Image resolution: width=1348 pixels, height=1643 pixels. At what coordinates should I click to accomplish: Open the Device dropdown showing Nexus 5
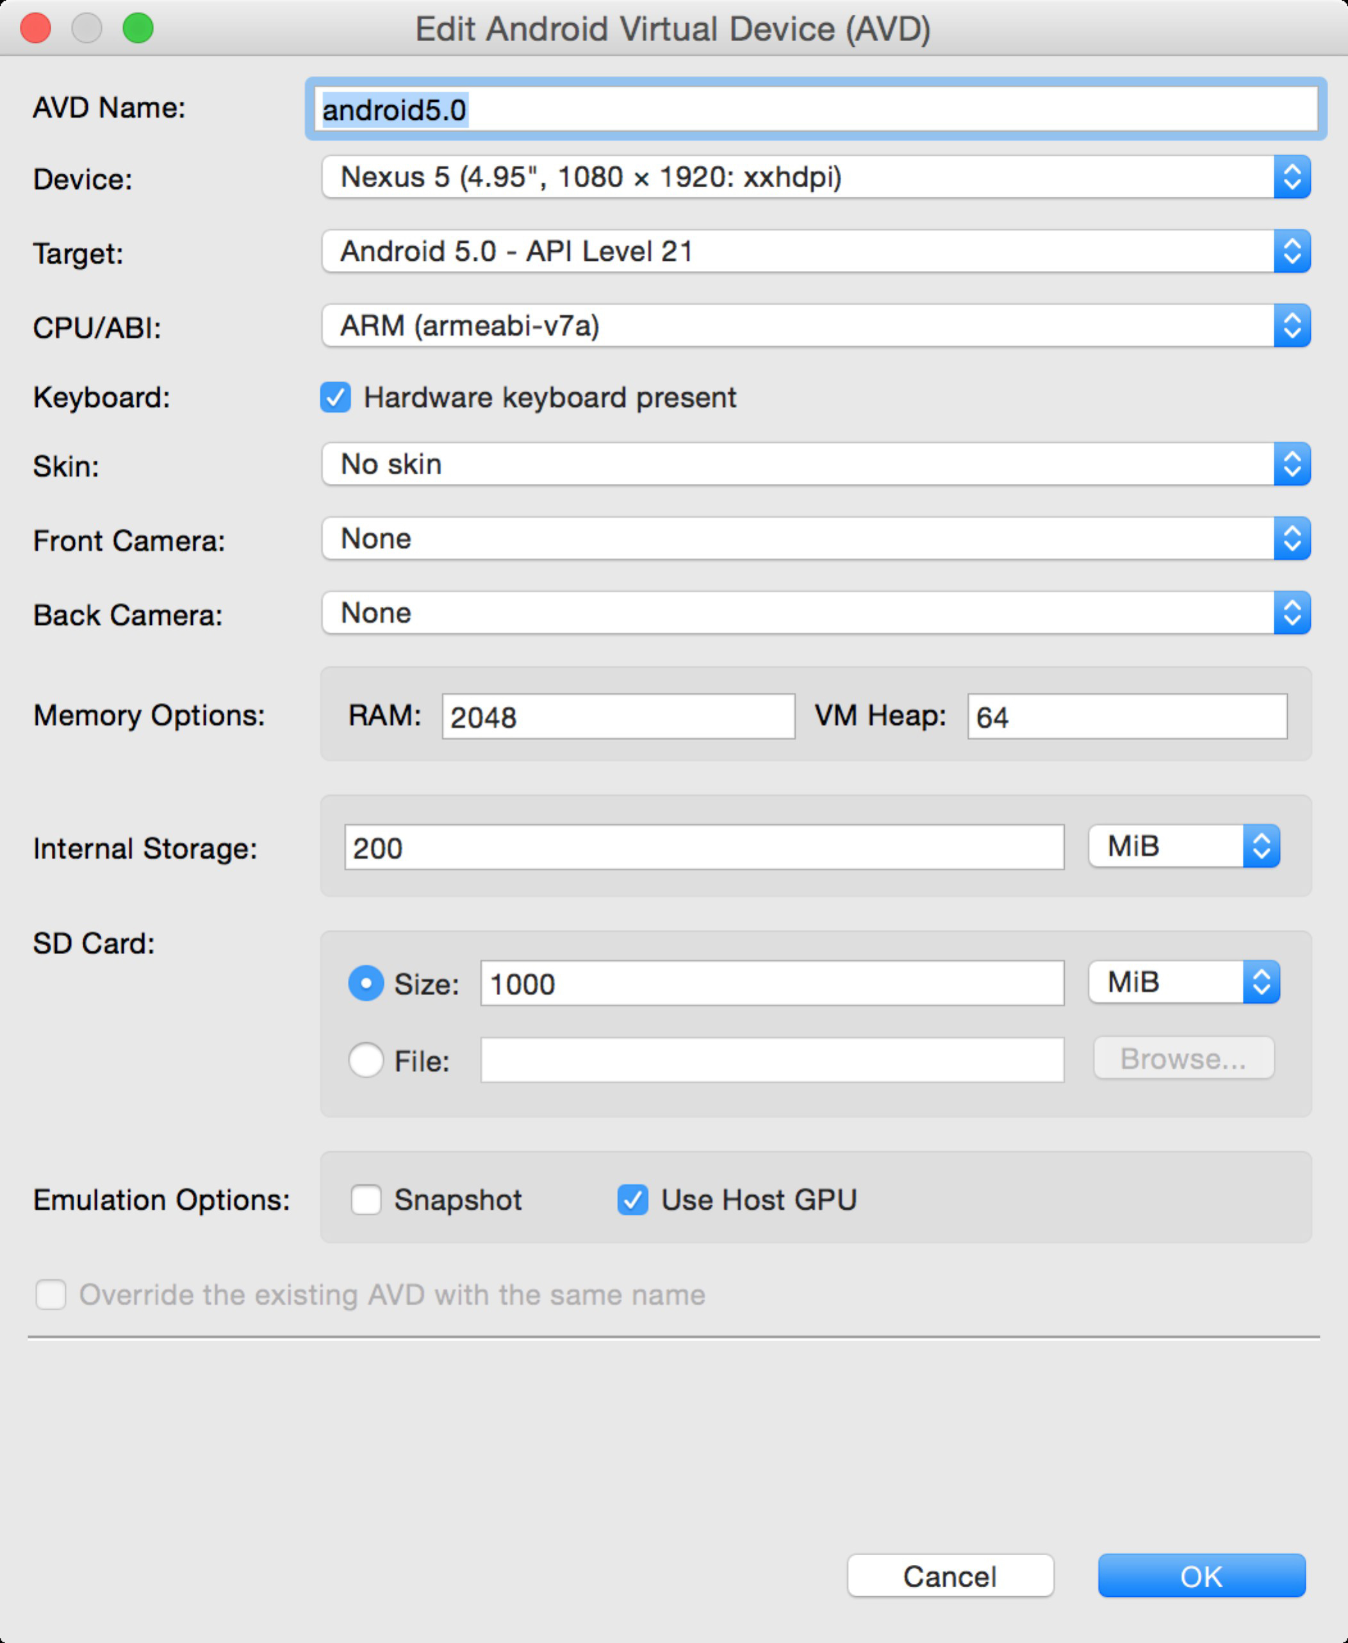[816, 177]
